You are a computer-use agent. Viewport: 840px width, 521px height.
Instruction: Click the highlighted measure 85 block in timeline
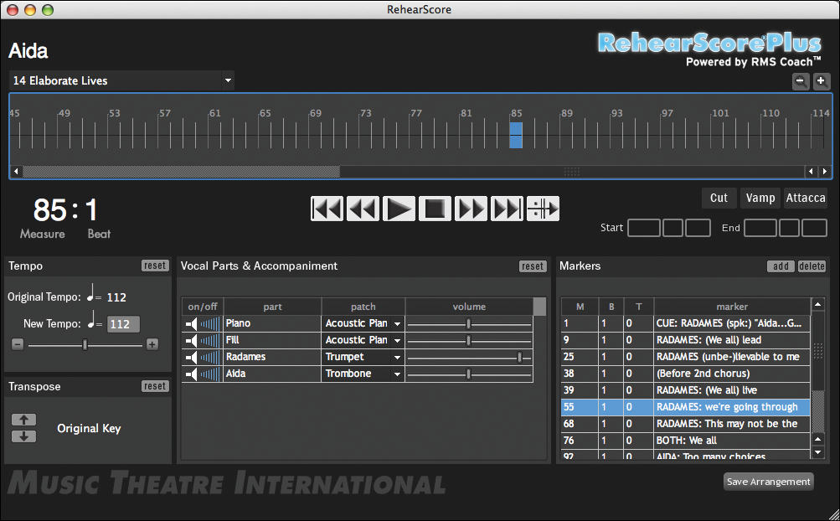[516, 135]
